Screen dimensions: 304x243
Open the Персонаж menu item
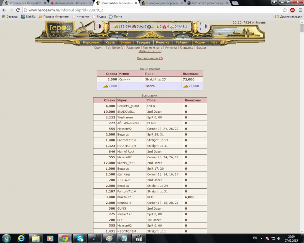click(91, 43)
